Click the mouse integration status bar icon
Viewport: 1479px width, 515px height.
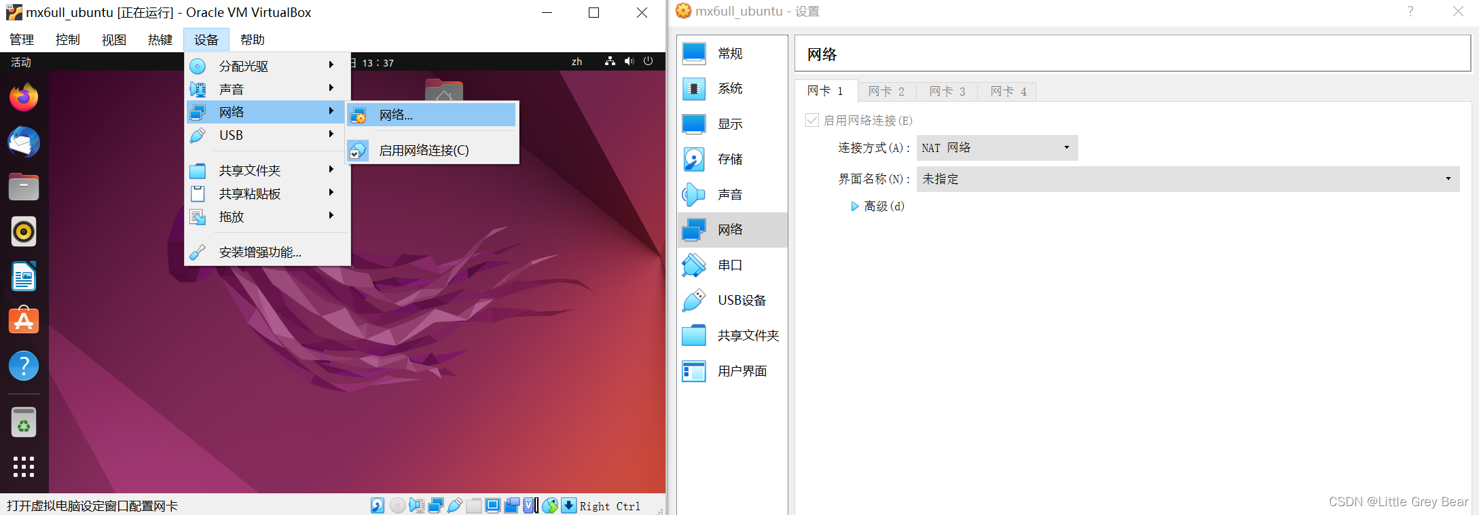pyautogui.click(x=550, y=506)
